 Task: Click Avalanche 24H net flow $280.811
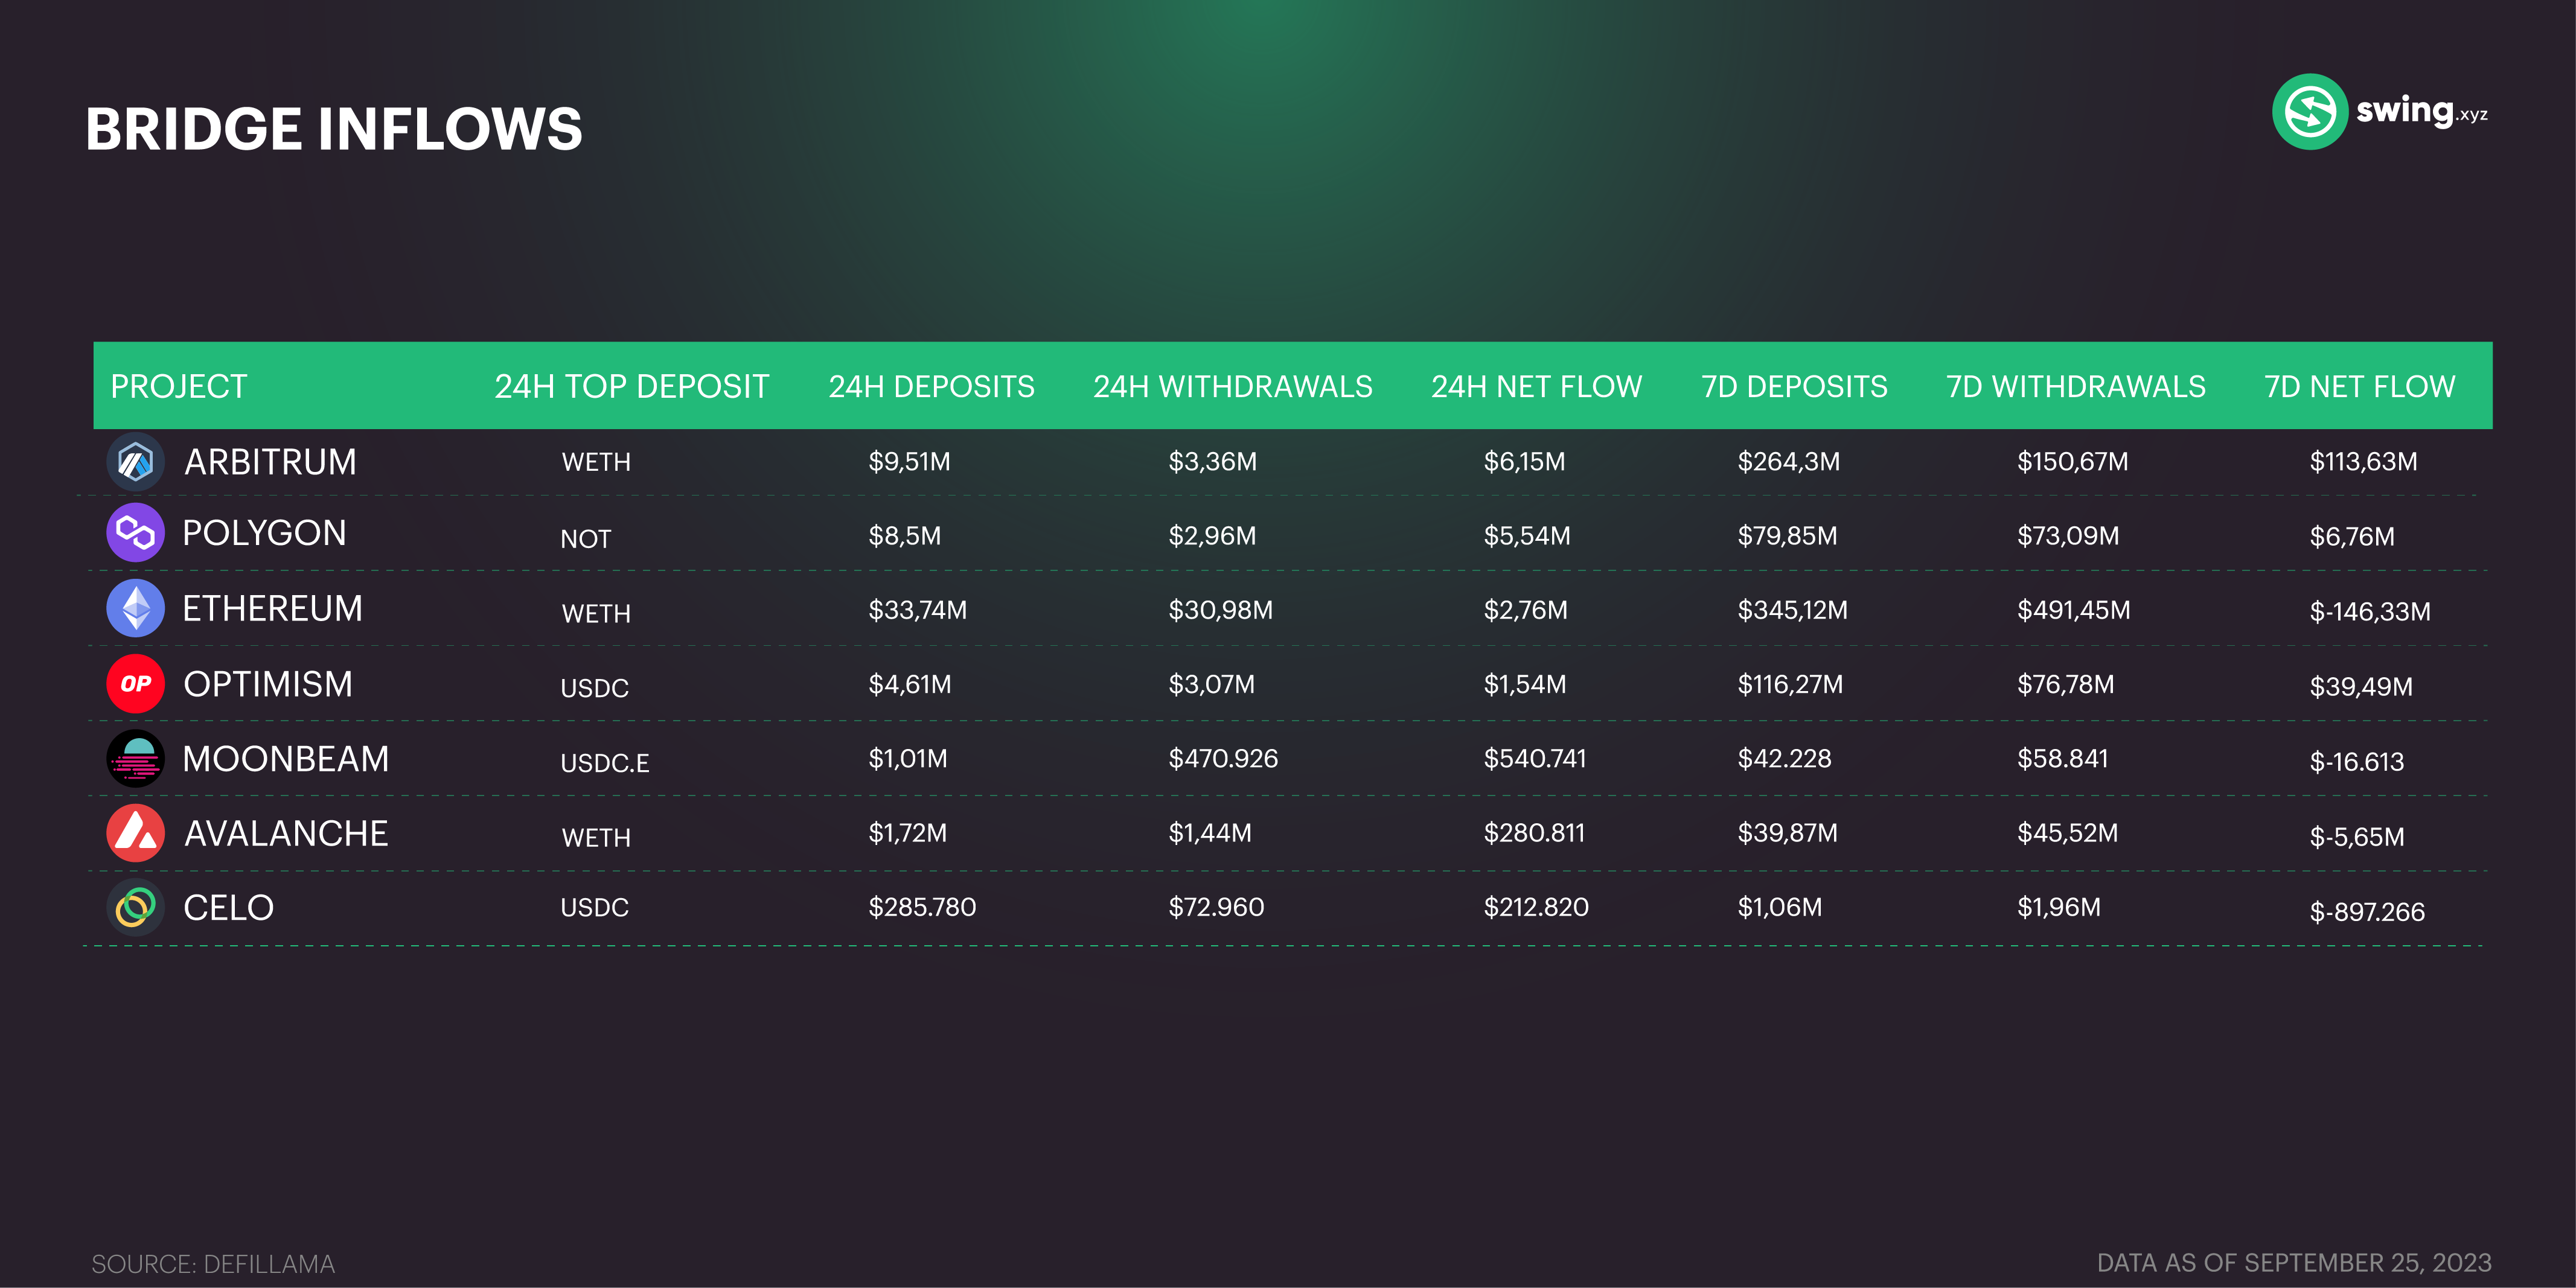coord(1535,833)
